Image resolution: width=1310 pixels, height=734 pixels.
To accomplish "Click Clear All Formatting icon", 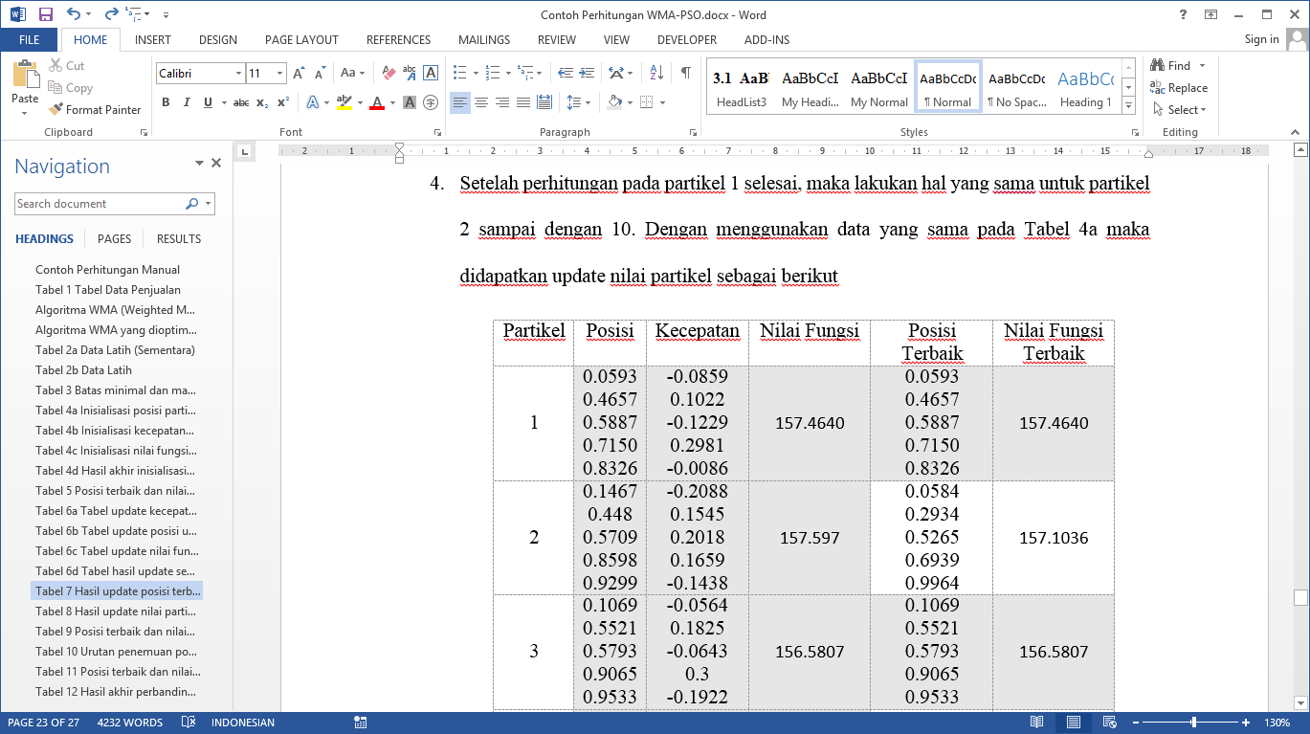I will coord(389,73).
